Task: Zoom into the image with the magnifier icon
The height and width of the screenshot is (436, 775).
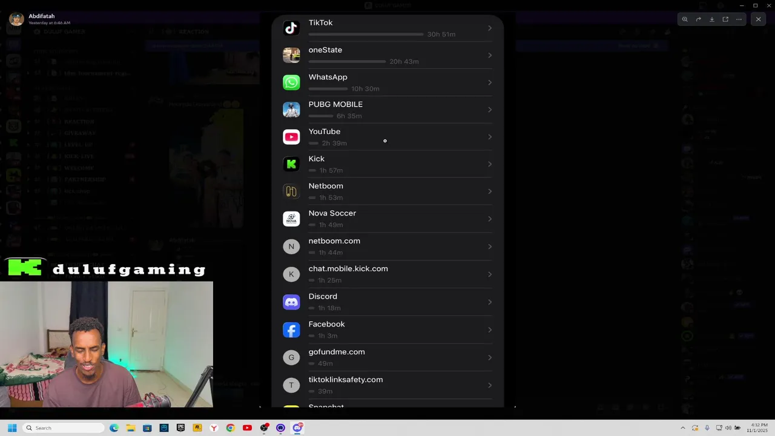Action: [x=685, y=19]
